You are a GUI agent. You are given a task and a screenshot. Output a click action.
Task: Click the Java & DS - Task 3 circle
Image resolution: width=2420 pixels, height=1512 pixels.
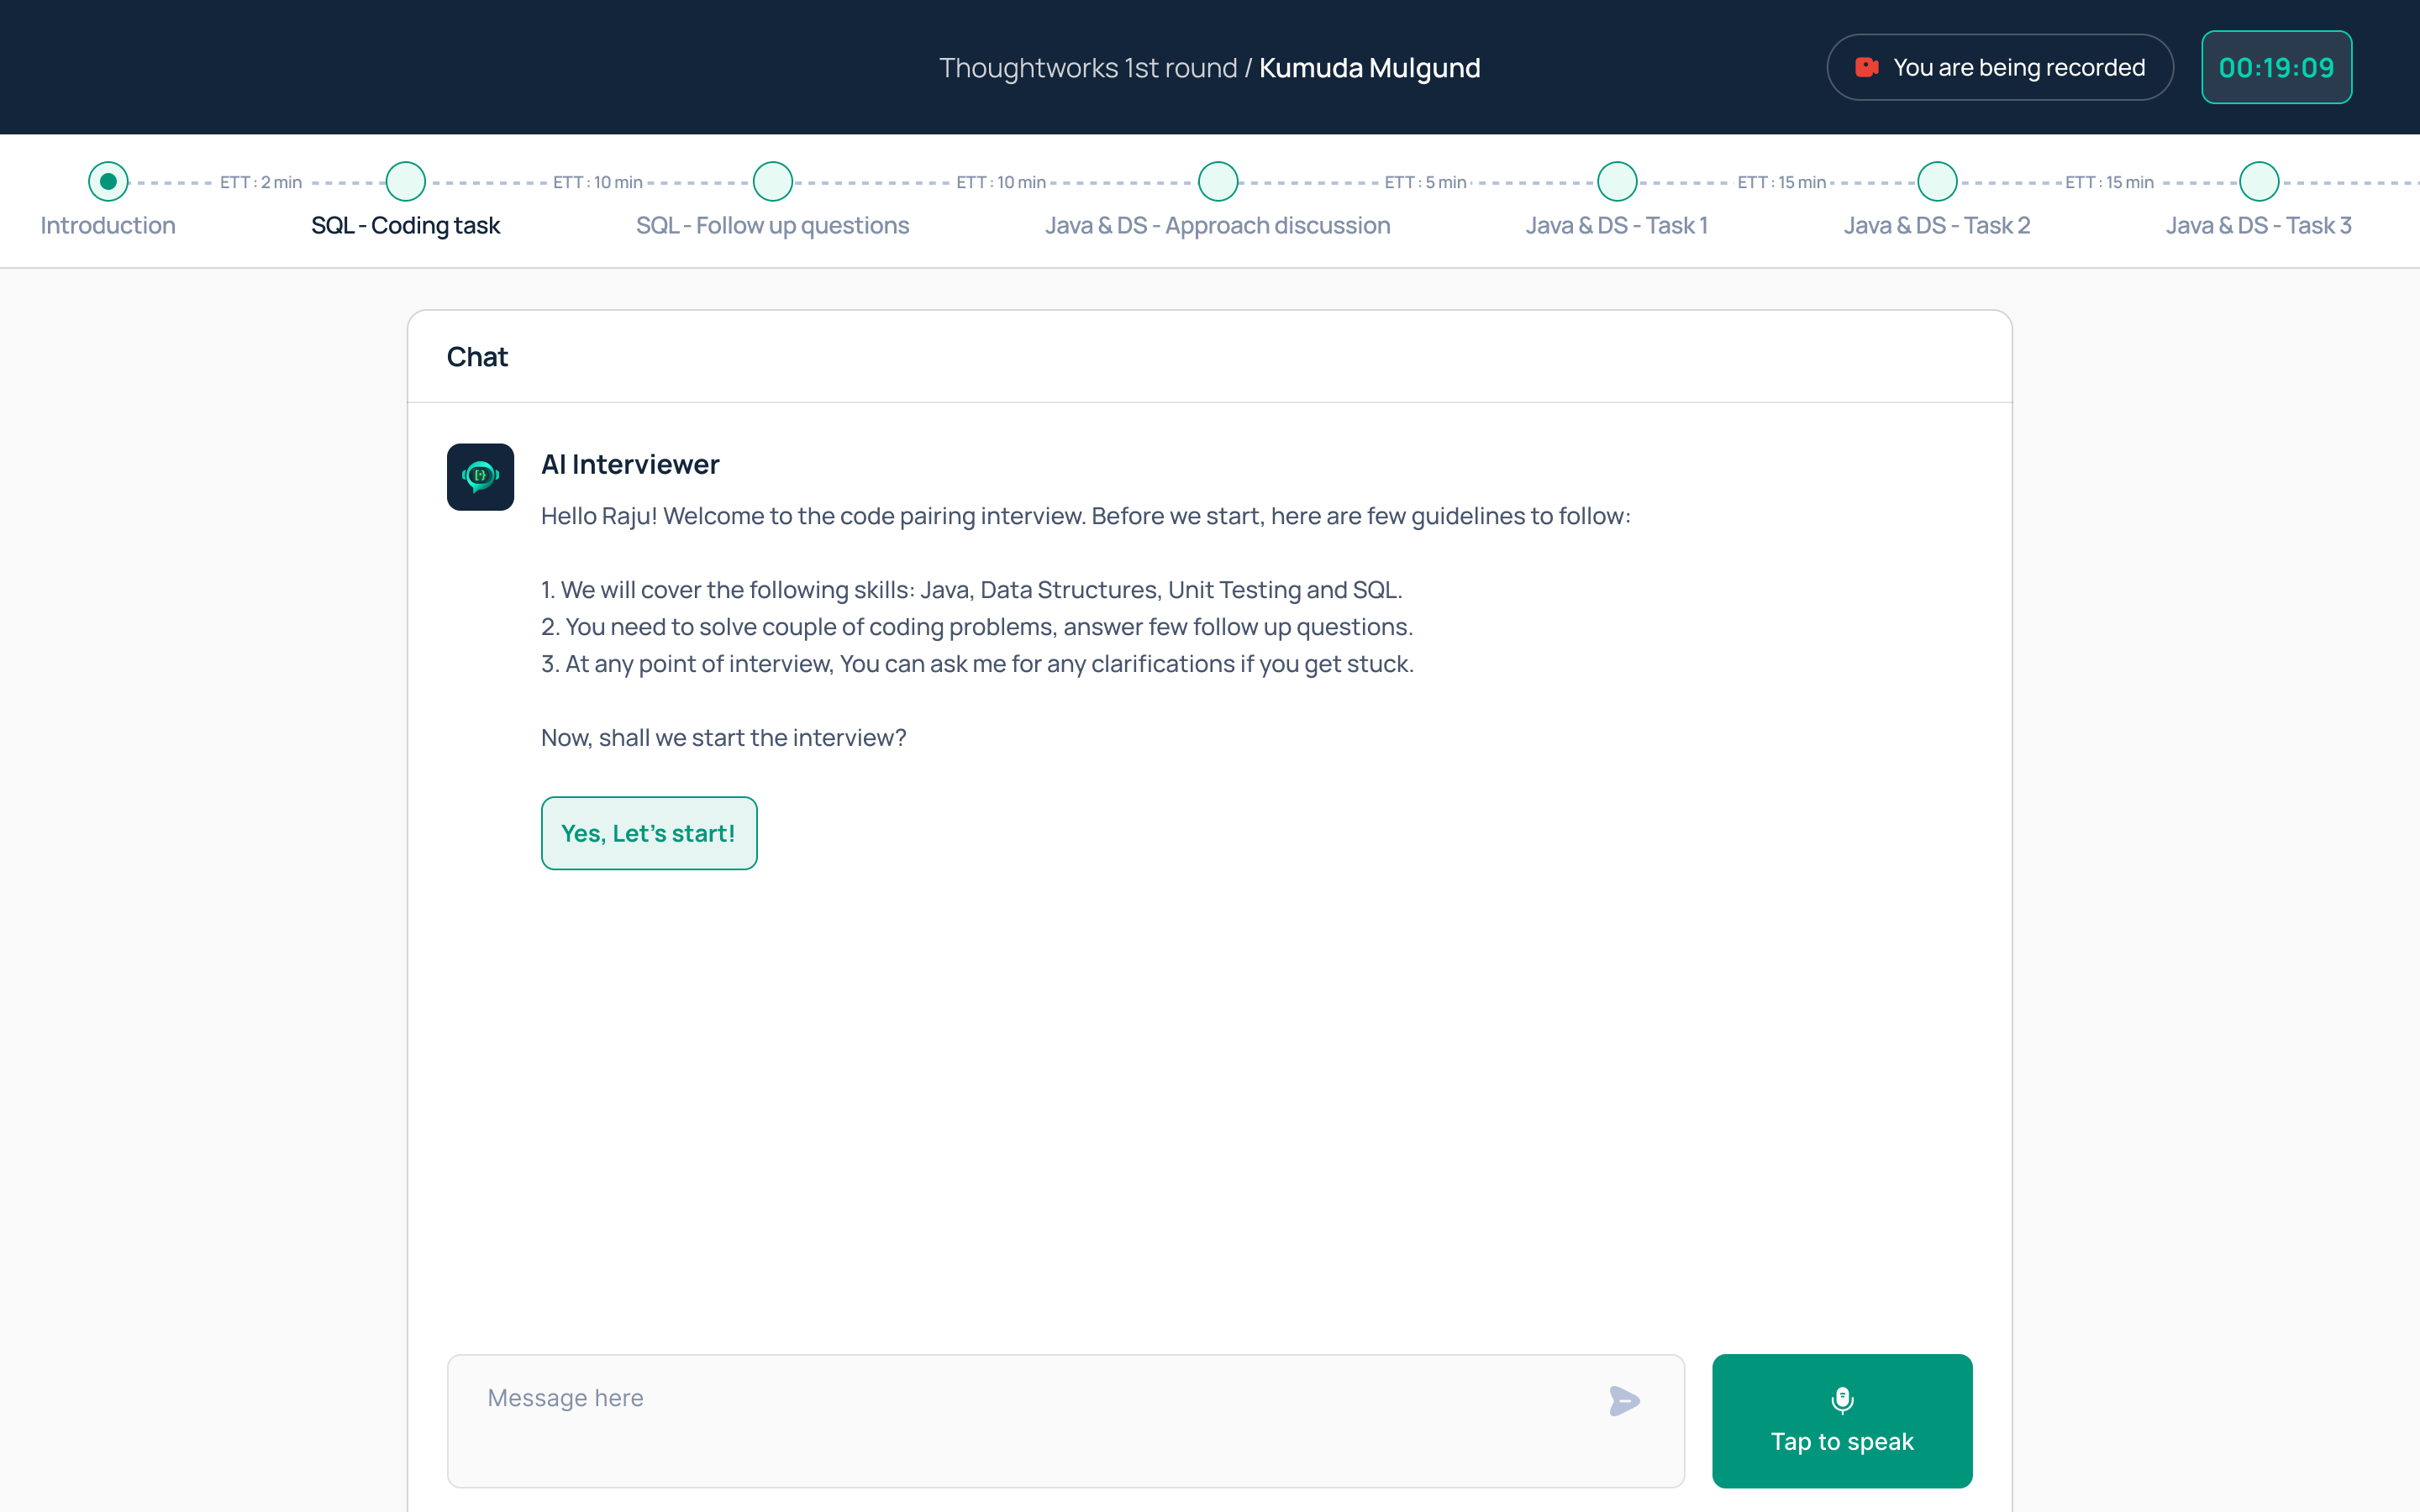[2258, 181]
